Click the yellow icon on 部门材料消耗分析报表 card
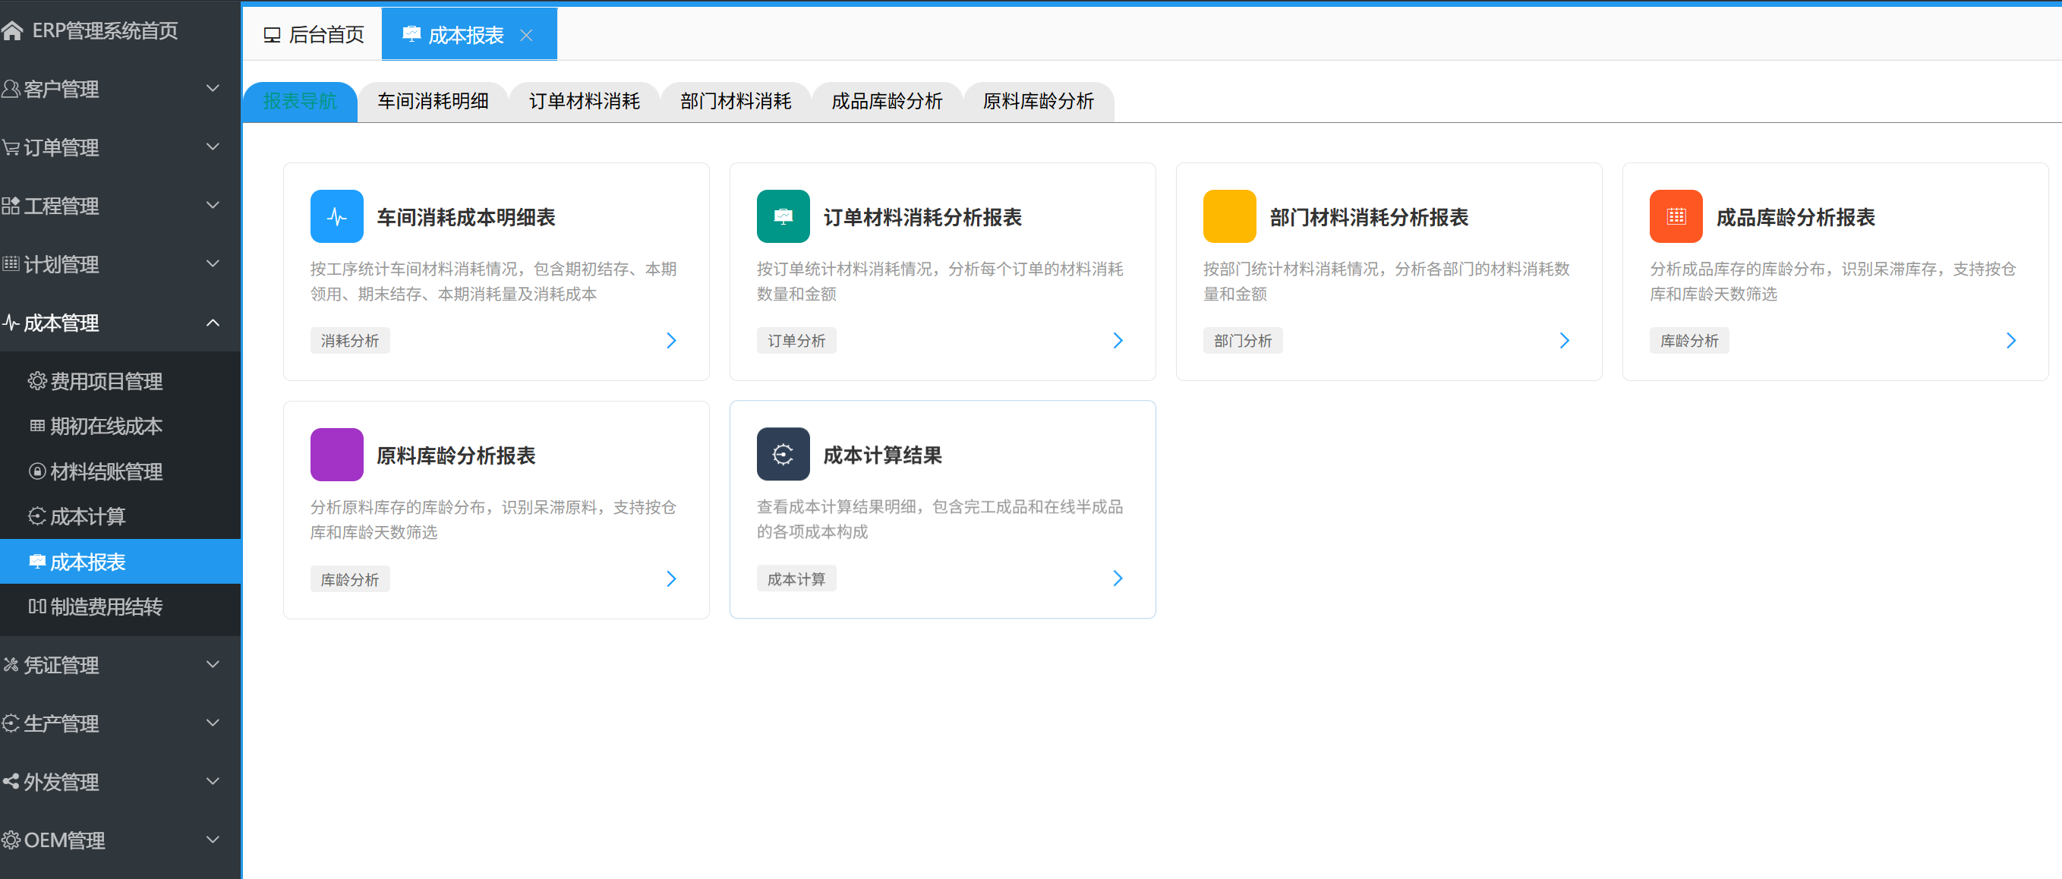 point(1229,216)
